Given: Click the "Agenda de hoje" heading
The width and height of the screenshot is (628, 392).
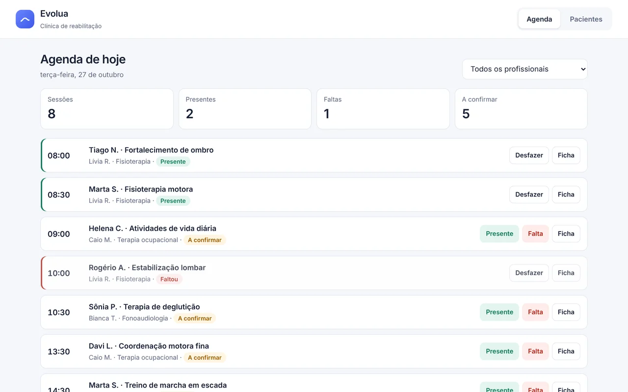Looking at the screenshot, I should pos(83,59).
